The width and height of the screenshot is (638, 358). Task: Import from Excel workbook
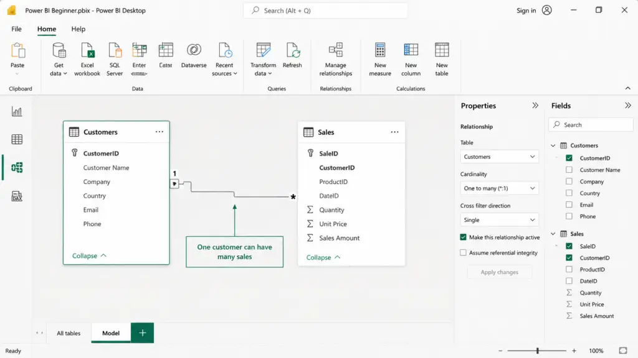87,60
